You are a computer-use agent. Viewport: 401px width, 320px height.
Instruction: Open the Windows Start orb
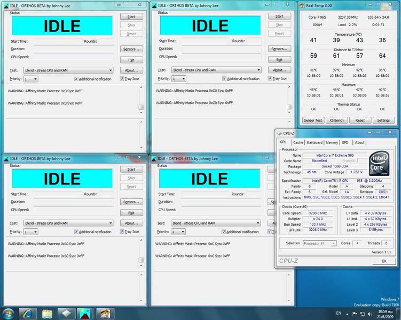[9, 314]
